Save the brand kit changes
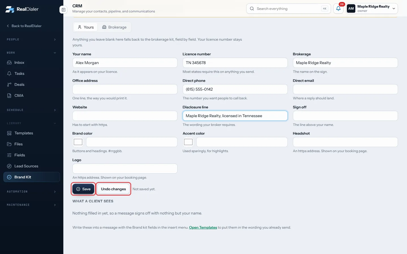Viewport: 407px width, 254px height. (x=83, y=189)
